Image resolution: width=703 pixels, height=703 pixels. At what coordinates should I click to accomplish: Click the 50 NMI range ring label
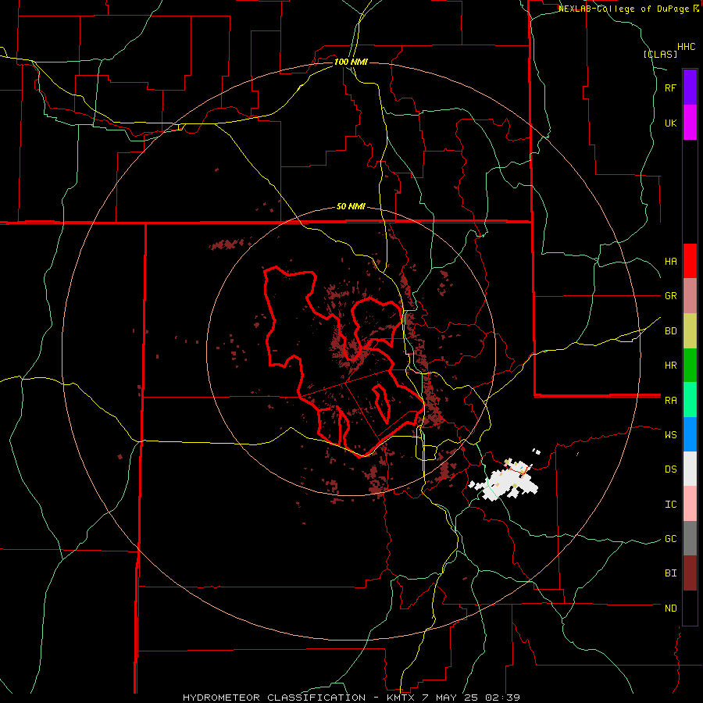351,207
